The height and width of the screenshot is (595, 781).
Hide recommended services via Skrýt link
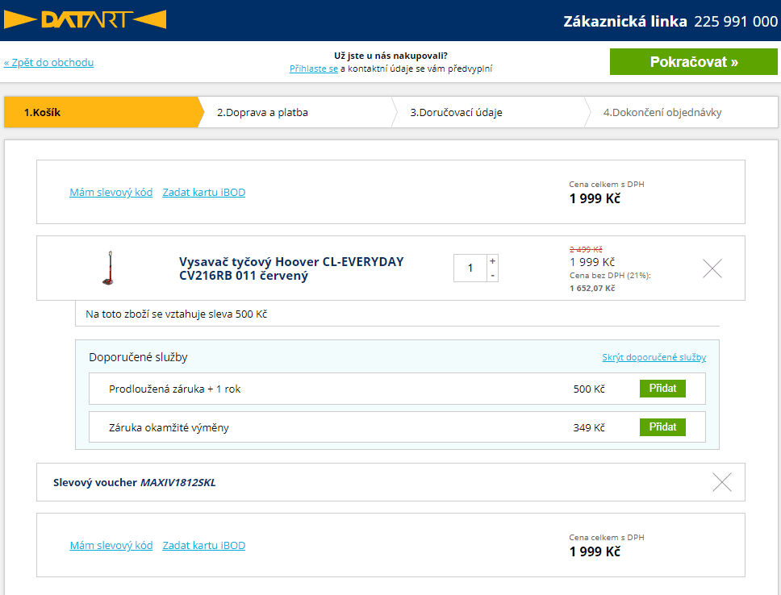pyautogui.click(x=654, y=357)
